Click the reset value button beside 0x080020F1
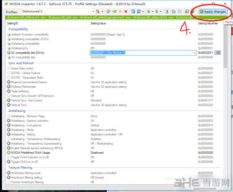233x192 pixels. [x=218, y=53]
